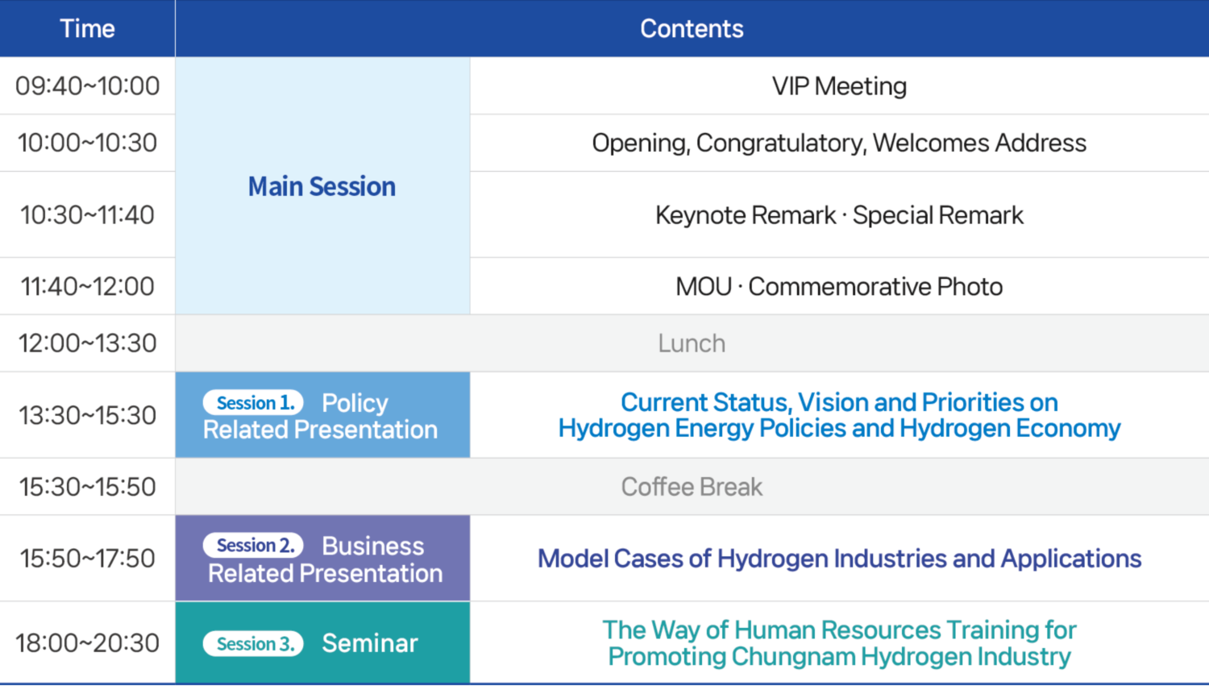Open Model Cases of Hydrogen Industries title
The height and width of the screenshot is (690, 1209).
[x=839, y=559]
